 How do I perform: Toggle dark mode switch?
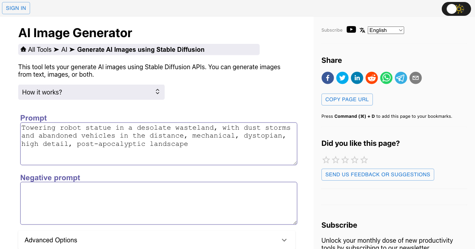(456, 8)
